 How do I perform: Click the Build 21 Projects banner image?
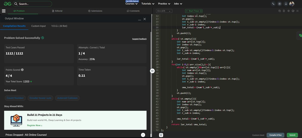(17, 120)
